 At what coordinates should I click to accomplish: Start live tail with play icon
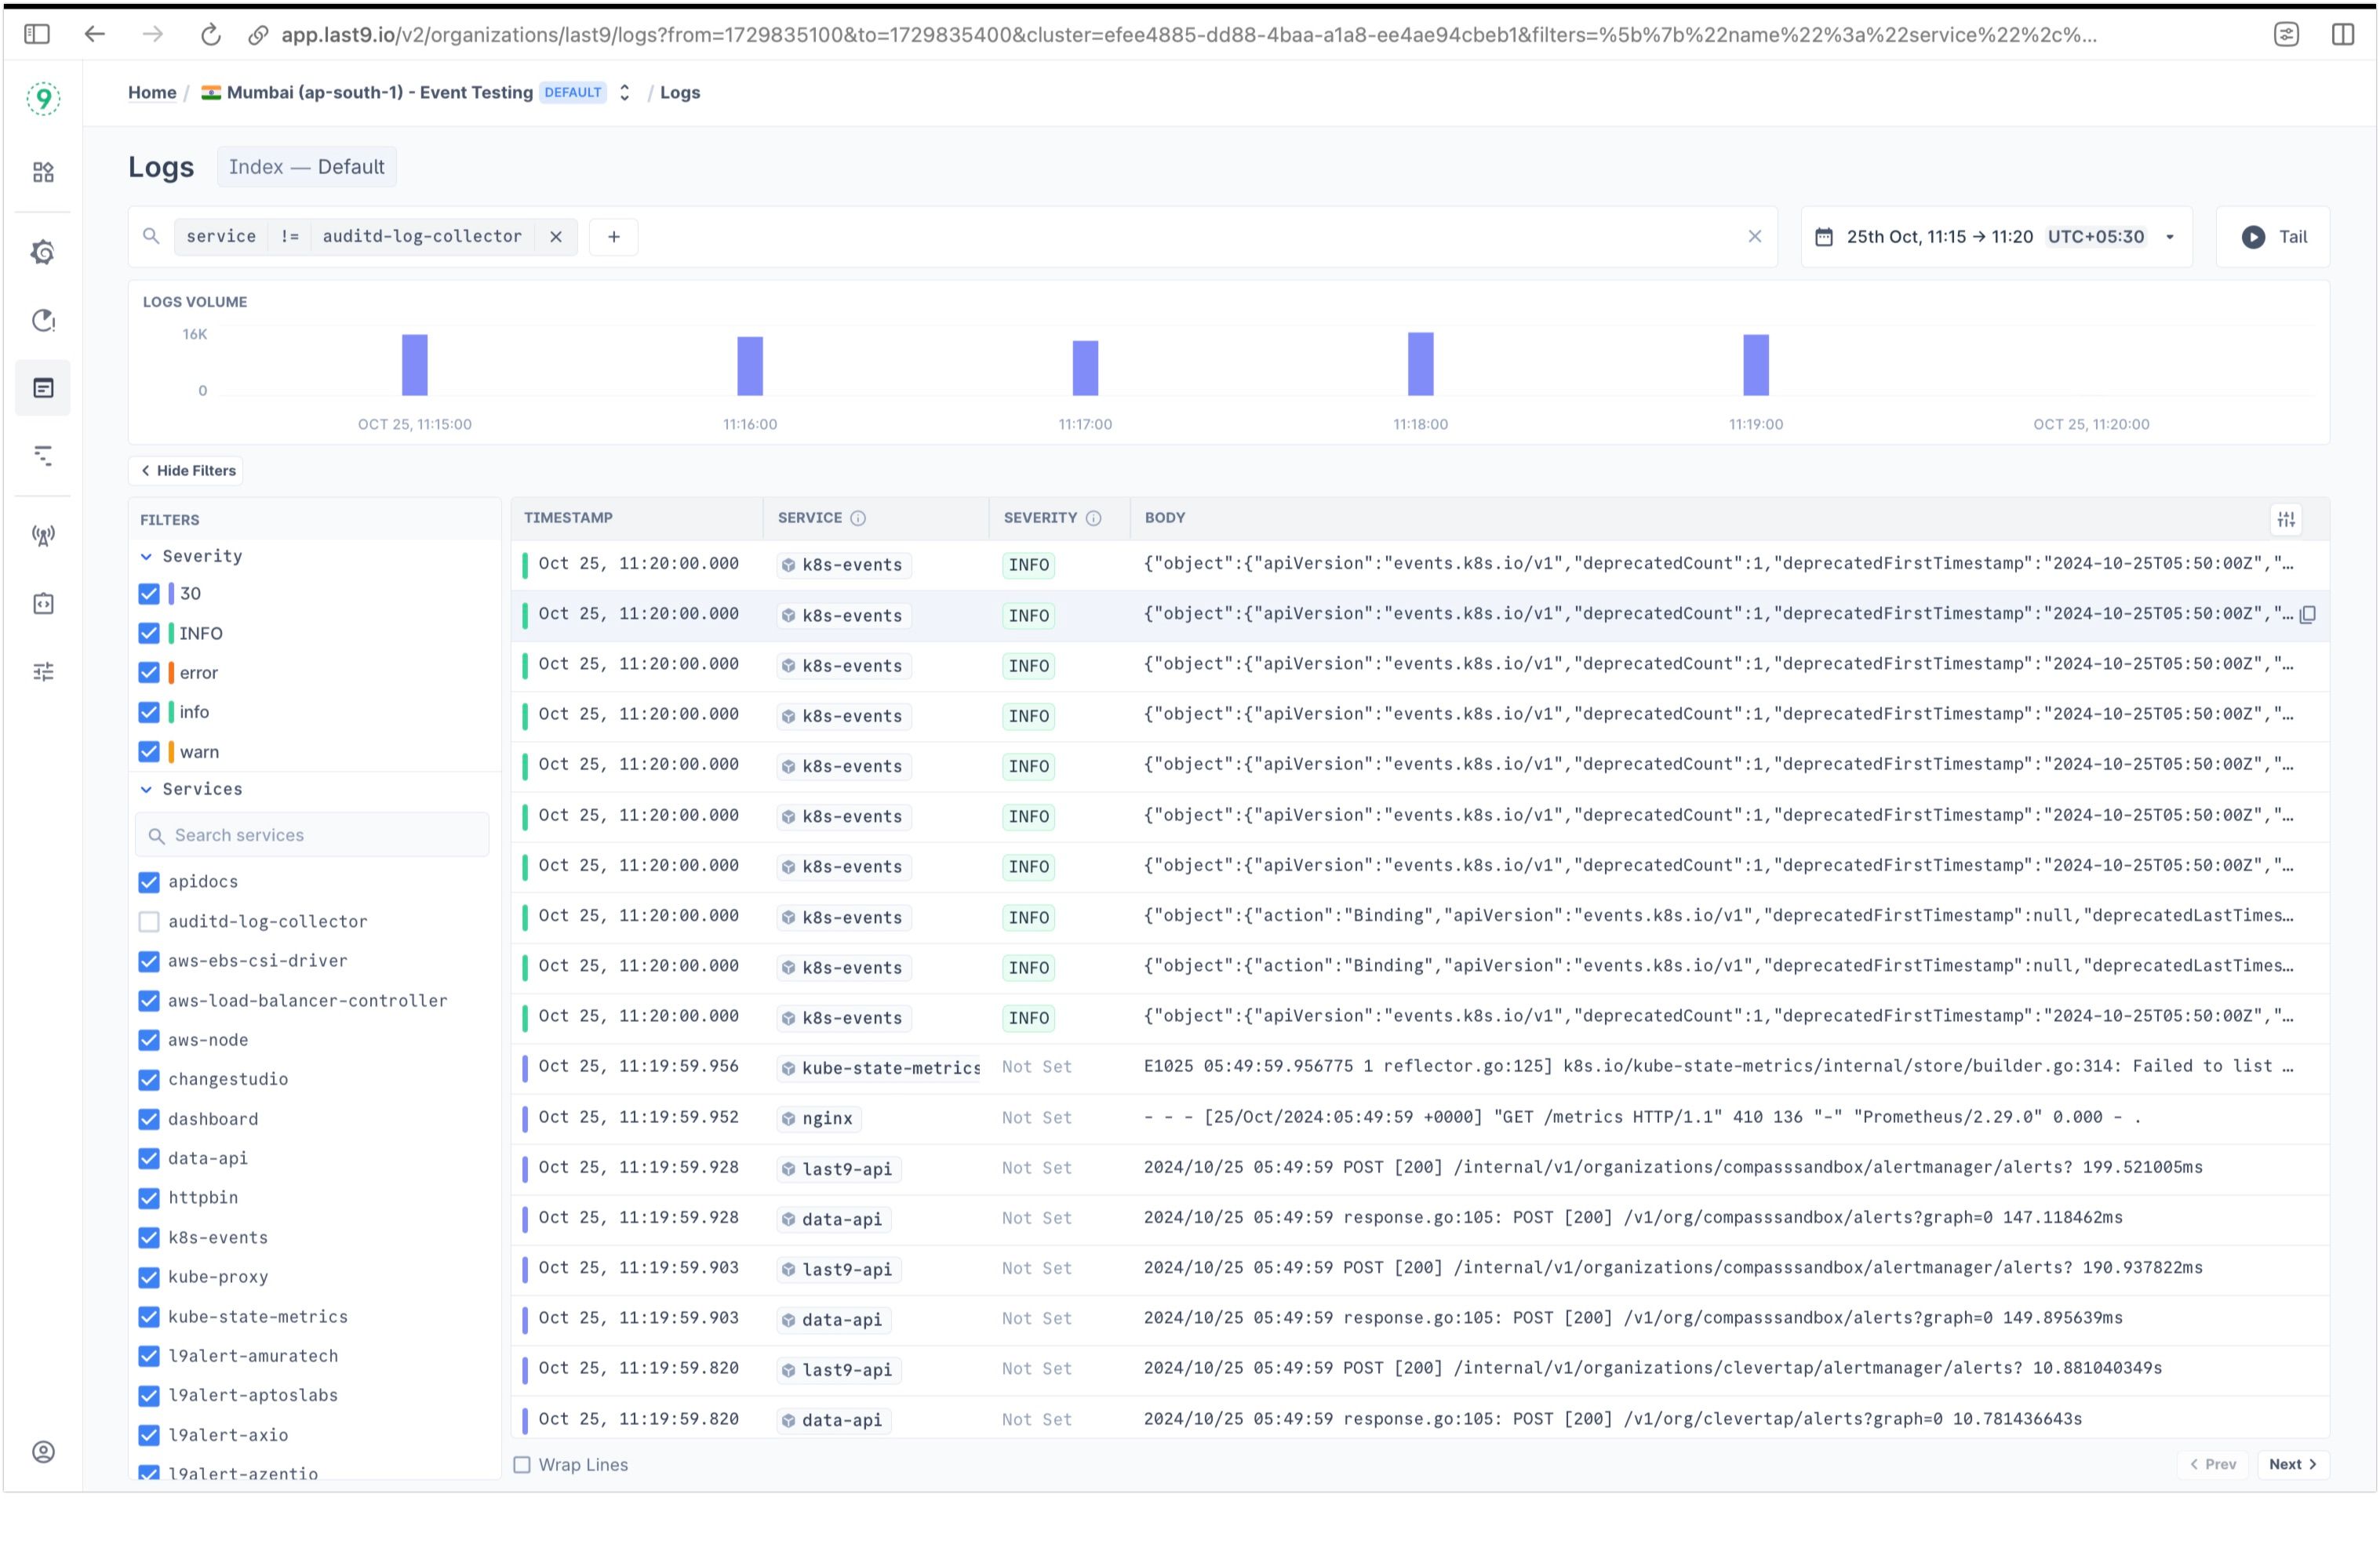pyautogui.click(x=2253, y=237)
